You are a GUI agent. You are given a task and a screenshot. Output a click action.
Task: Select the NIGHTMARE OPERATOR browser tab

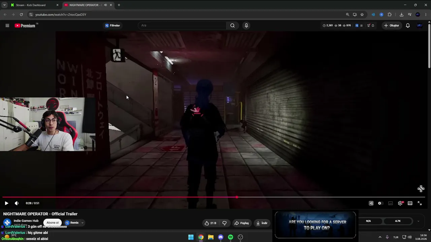[88, 5]
